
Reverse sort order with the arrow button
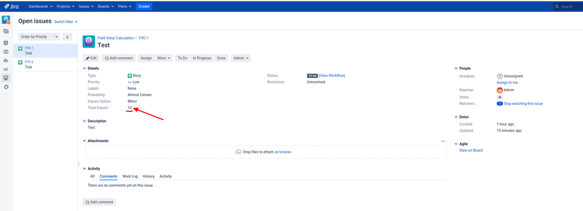pyautogui.click(x=67, y=37)
